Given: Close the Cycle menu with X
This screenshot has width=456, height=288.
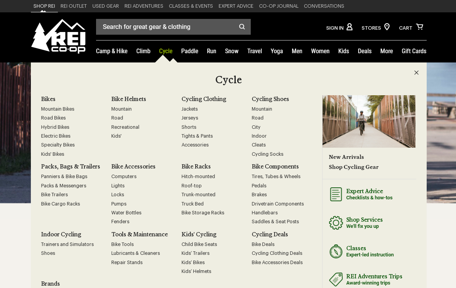Looking at the screenshot, I should (x=416, y=72).
